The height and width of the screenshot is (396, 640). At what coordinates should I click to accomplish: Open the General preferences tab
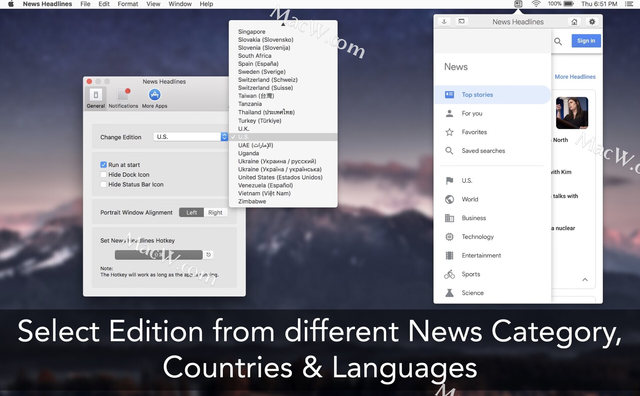click(96, 98)
